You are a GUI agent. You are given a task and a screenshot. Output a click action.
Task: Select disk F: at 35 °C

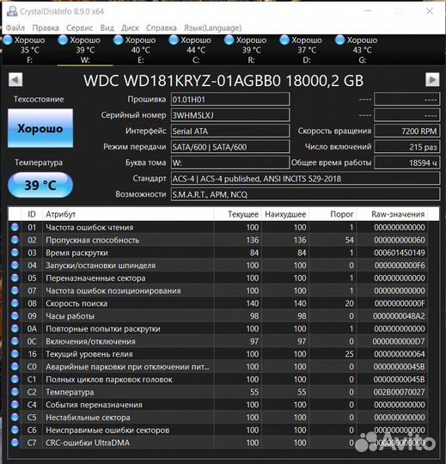[x=29, y=50]
